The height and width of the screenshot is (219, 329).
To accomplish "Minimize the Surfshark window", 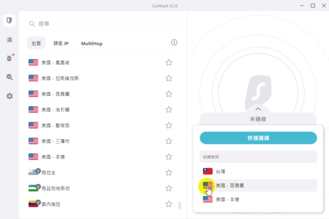I will point(302,6).
